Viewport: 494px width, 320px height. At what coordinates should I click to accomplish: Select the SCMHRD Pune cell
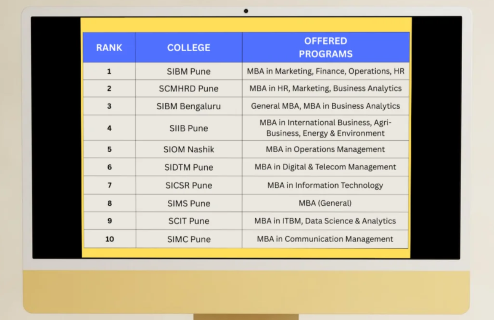188,89
